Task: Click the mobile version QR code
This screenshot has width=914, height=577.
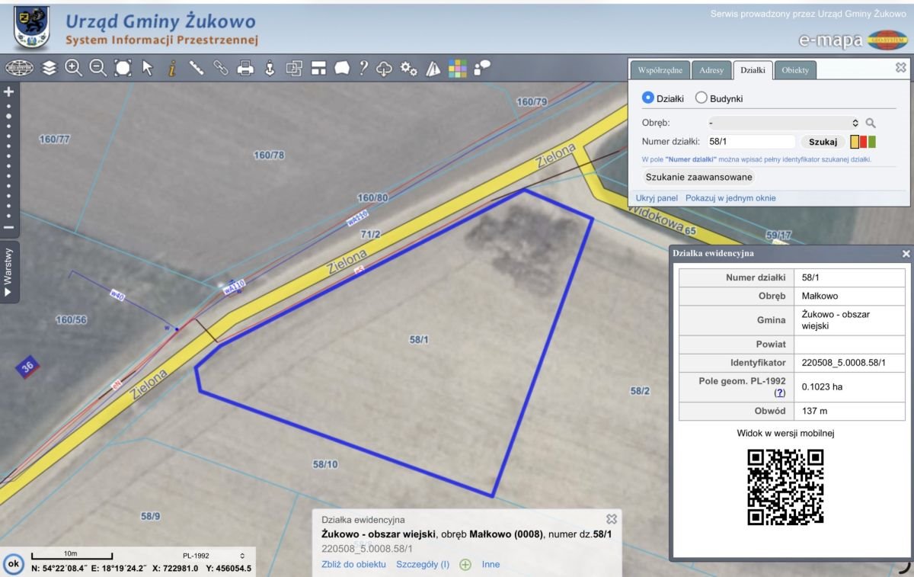Action: tap(785, 488)
